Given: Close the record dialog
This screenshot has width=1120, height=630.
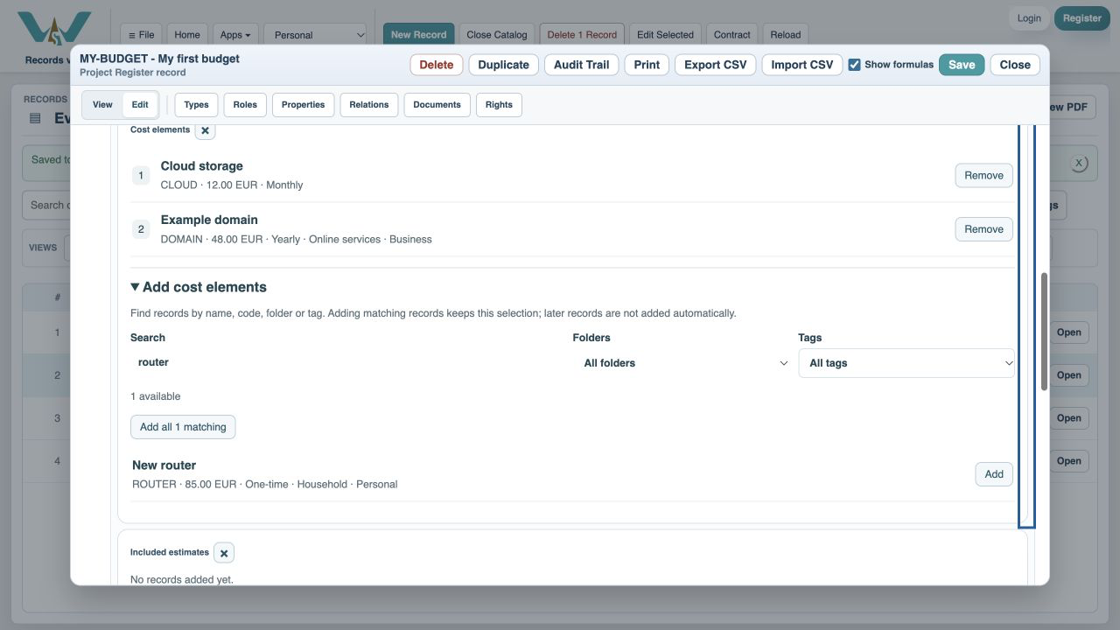Looking at the screenshot, I should click(1015, 65).
